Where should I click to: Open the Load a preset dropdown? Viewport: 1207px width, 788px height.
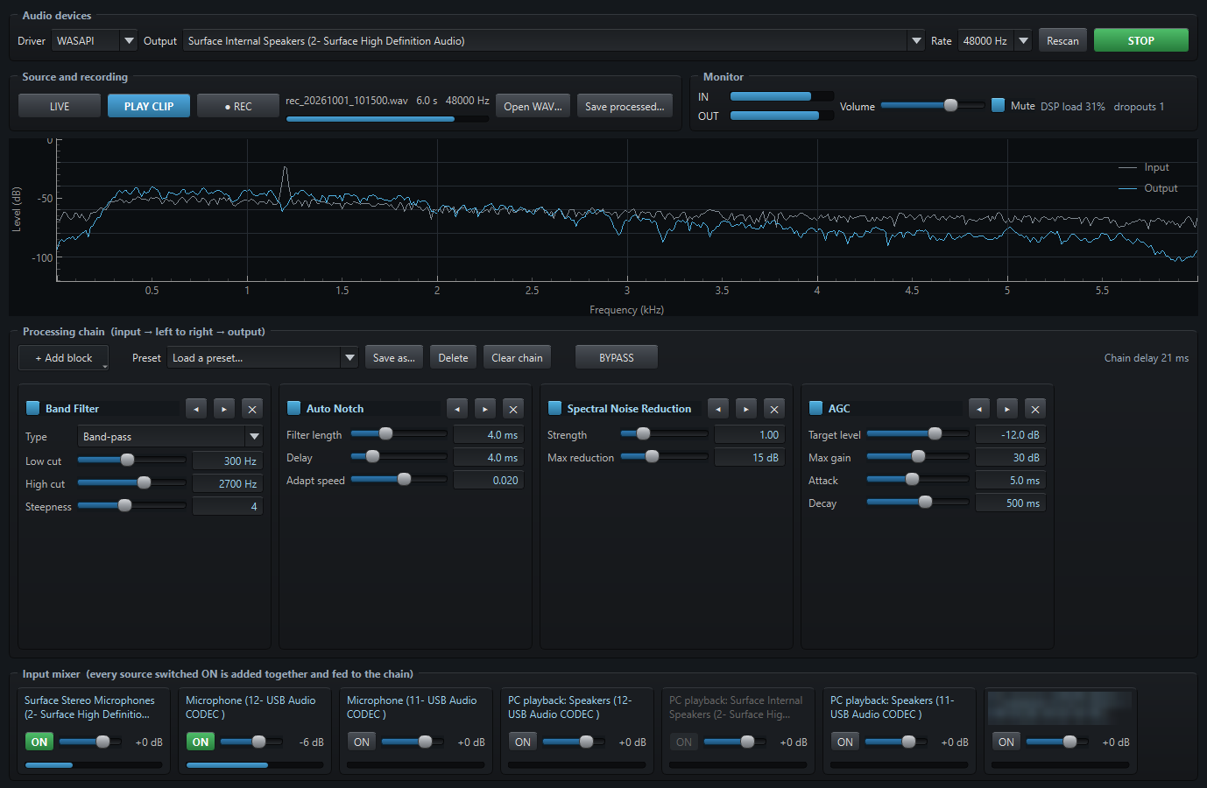(263, 357)
